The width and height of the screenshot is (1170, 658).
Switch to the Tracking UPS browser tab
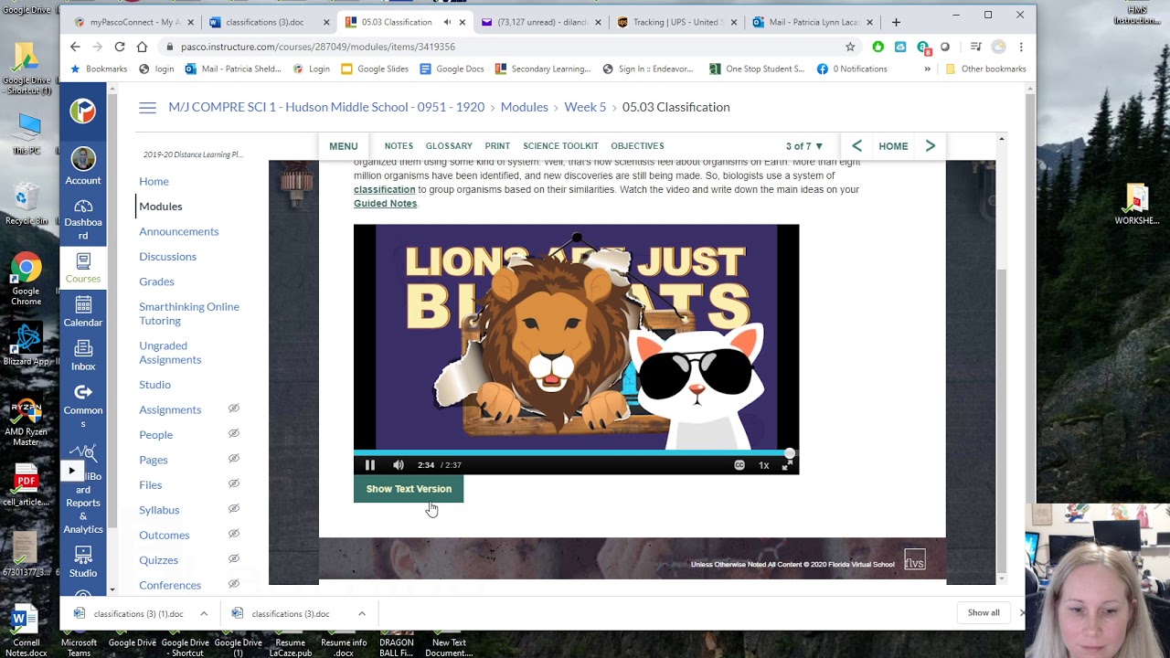tap(676, 22)
